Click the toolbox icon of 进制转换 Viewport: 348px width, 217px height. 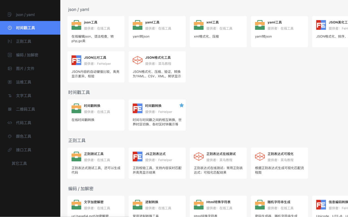click(x=138, y=205)
